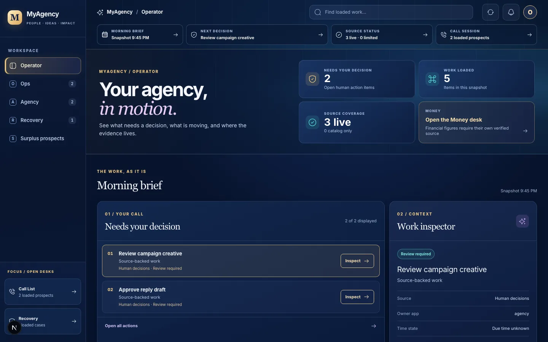
Task: Click the MyAgency breadcrumb link
Action: [119, 12]
